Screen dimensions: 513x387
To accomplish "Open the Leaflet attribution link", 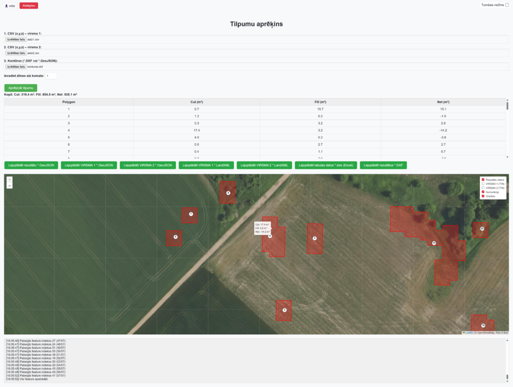I will (469, 332).
